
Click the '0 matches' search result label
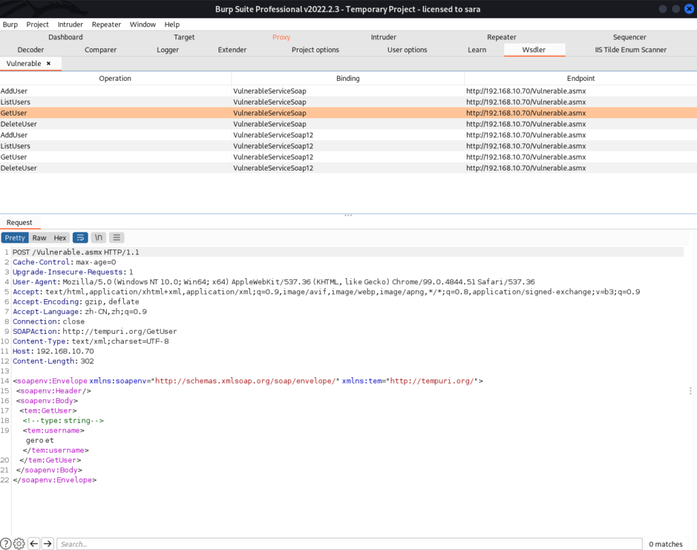(x=666, y=544)
